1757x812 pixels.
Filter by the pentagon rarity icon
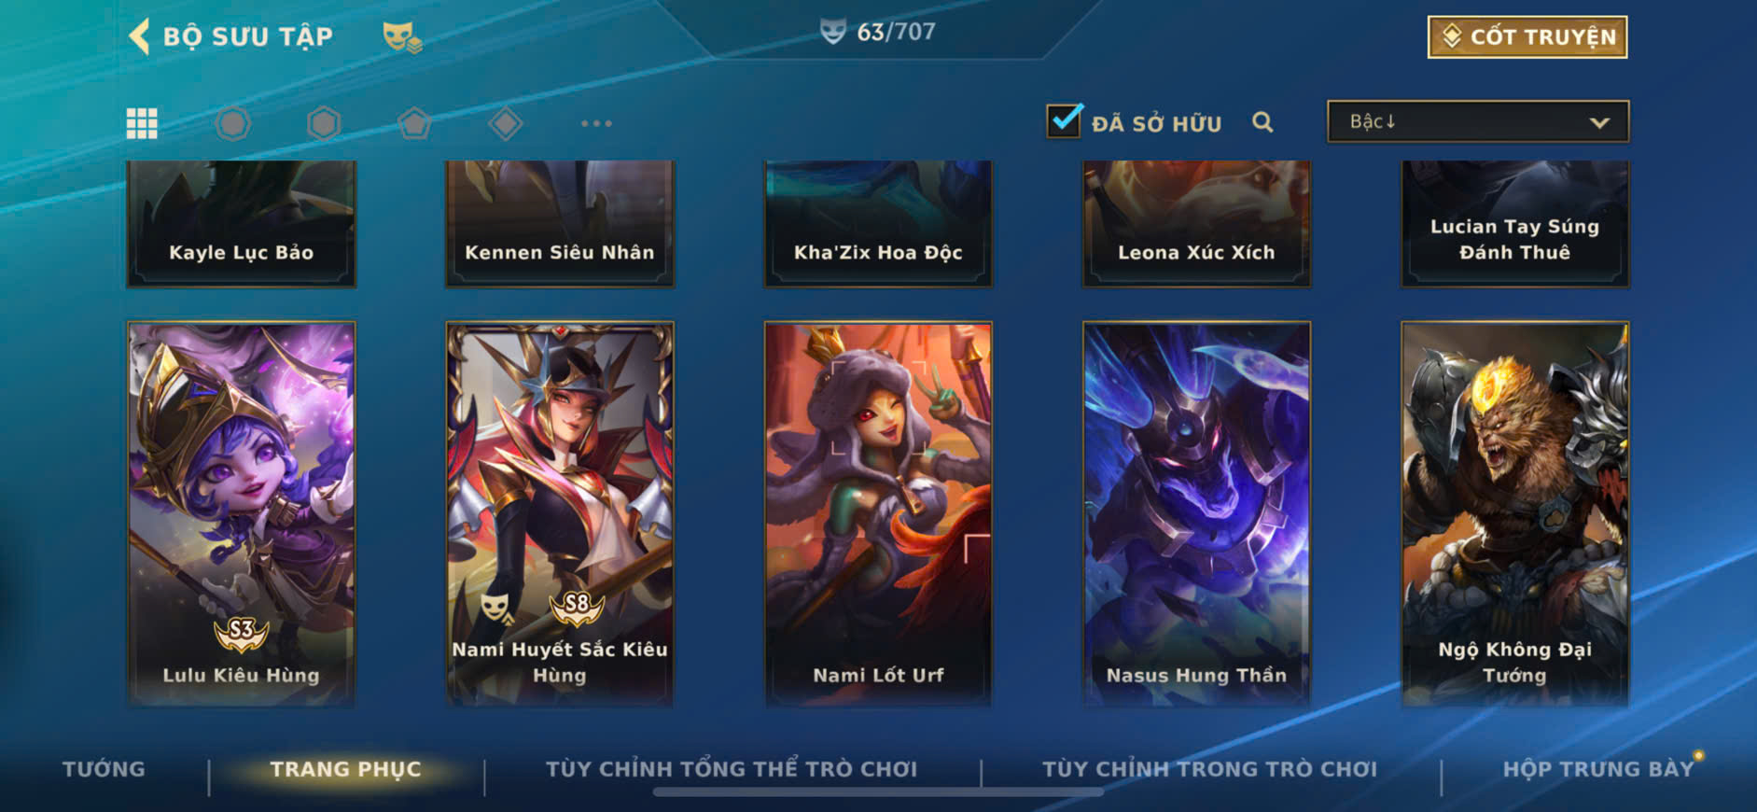tap(414, 123)
